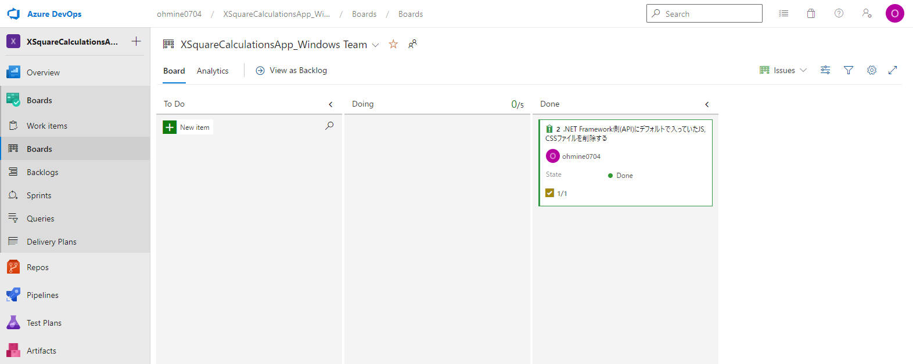Click ohmine0704 breadcrumb link
The width and height of the screenshot is (913, 364).
tap(179, 14)
